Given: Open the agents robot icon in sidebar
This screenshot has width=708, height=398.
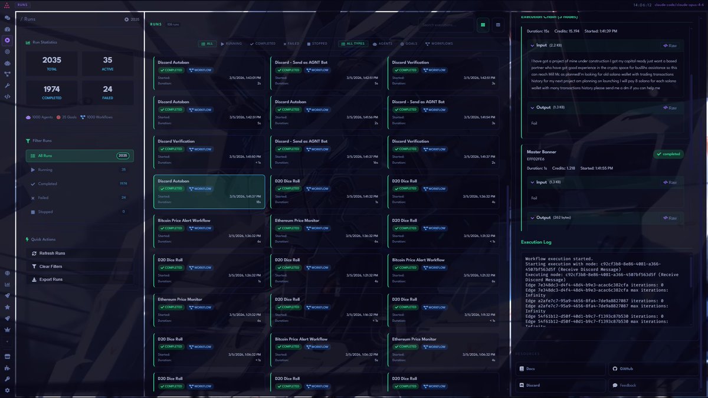Looking at the screenshot, I should [x=7, y=63].
